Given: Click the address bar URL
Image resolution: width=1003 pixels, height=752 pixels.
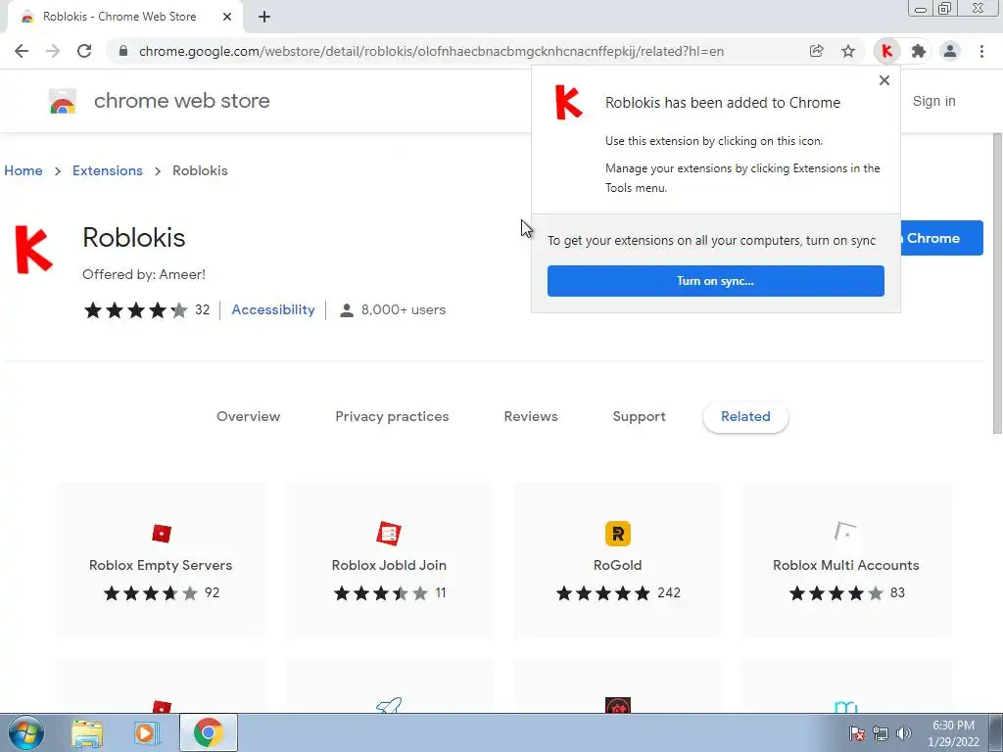Looking at the screenshot, I should pos(431,51).
